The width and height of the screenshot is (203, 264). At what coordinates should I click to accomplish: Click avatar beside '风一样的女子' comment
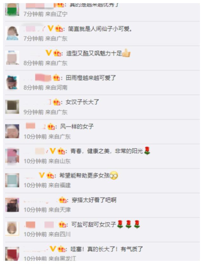[x=12, y=131]
